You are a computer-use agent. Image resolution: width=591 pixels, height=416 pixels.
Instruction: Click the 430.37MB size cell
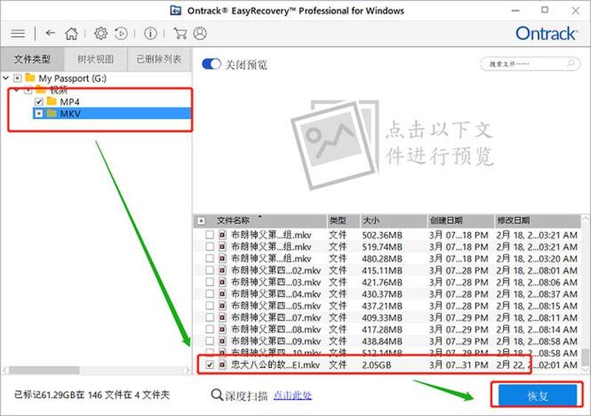[382, 294]
